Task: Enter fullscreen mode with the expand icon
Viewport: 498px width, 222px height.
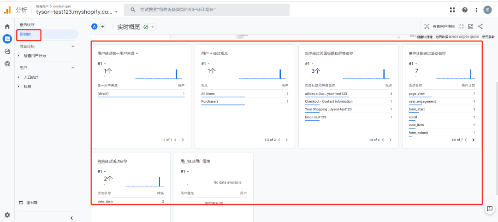Action: click(462, 27)
